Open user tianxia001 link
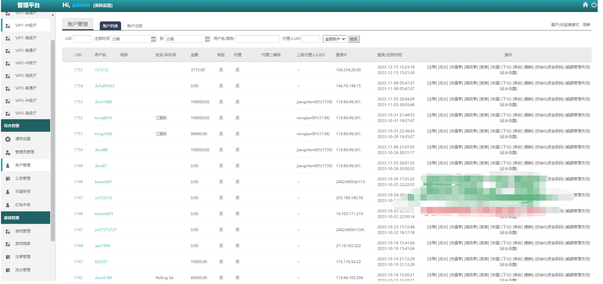This screenshot has height=284, width=603. point(104,214)
